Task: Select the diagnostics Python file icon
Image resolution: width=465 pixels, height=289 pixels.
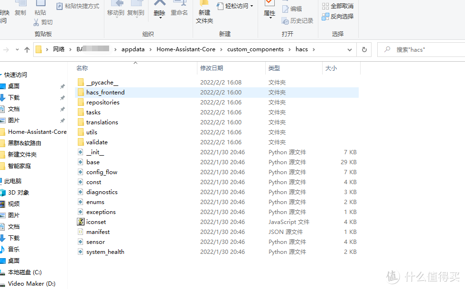Action: (80, 192)
